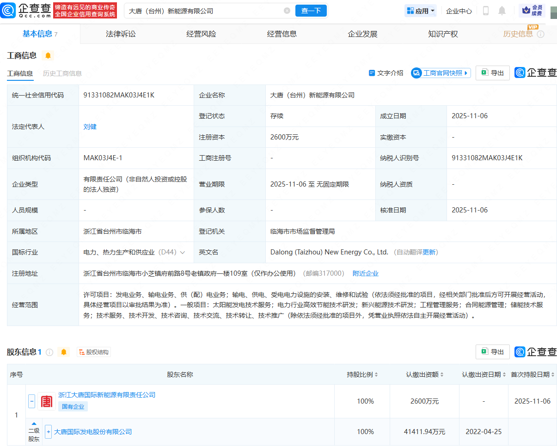Click the 查一下 search button
The image size is (557, 447).
coord(311,11)
